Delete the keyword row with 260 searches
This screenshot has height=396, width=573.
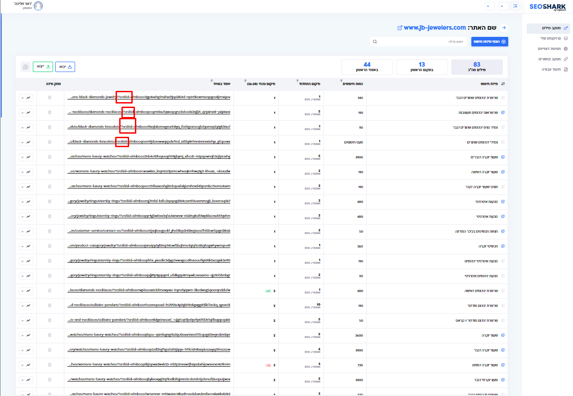(49, 246)
